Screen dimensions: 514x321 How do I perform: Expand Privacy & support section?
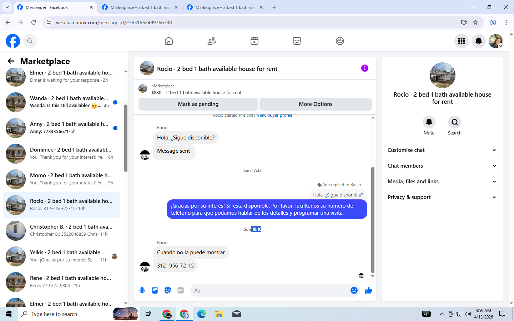coord(442,197)
